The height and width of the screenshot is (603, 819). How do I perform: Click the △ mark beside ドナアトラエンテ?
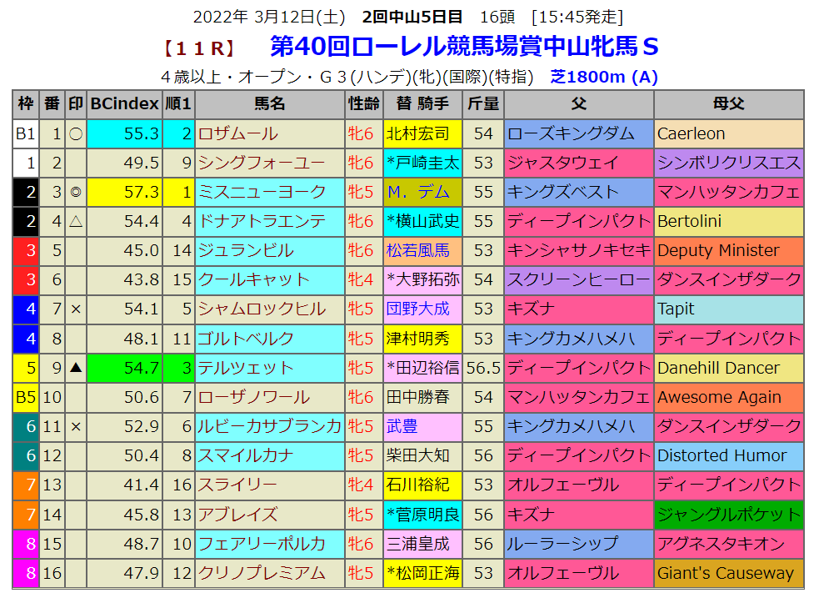tap(76, 221)
